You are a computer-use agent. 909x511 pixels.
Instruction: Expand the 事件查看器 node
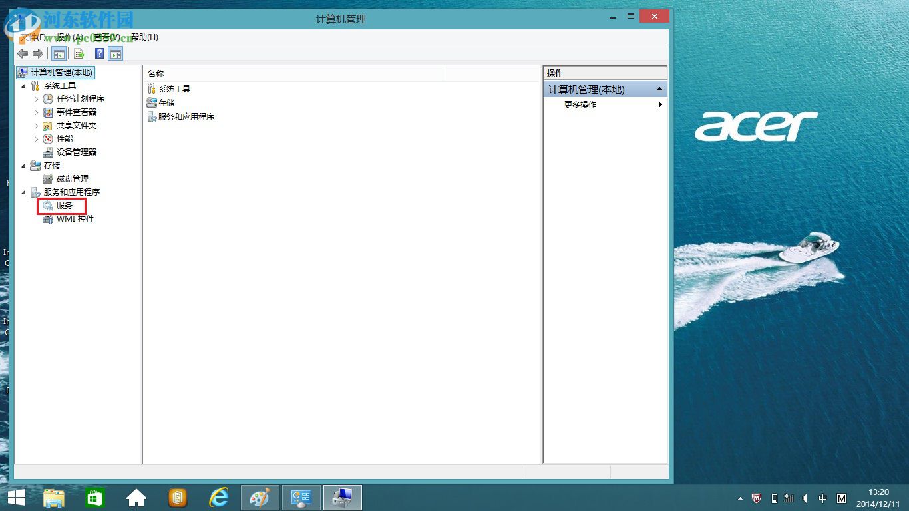pos(37,112)
